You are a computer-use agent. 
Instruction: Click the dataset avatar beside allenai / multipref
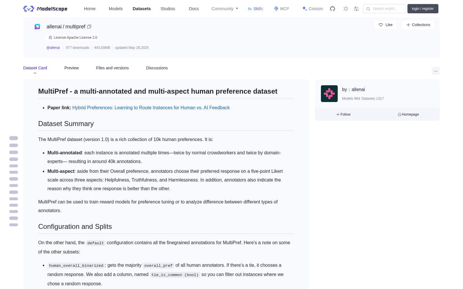(x=37, y=27)
